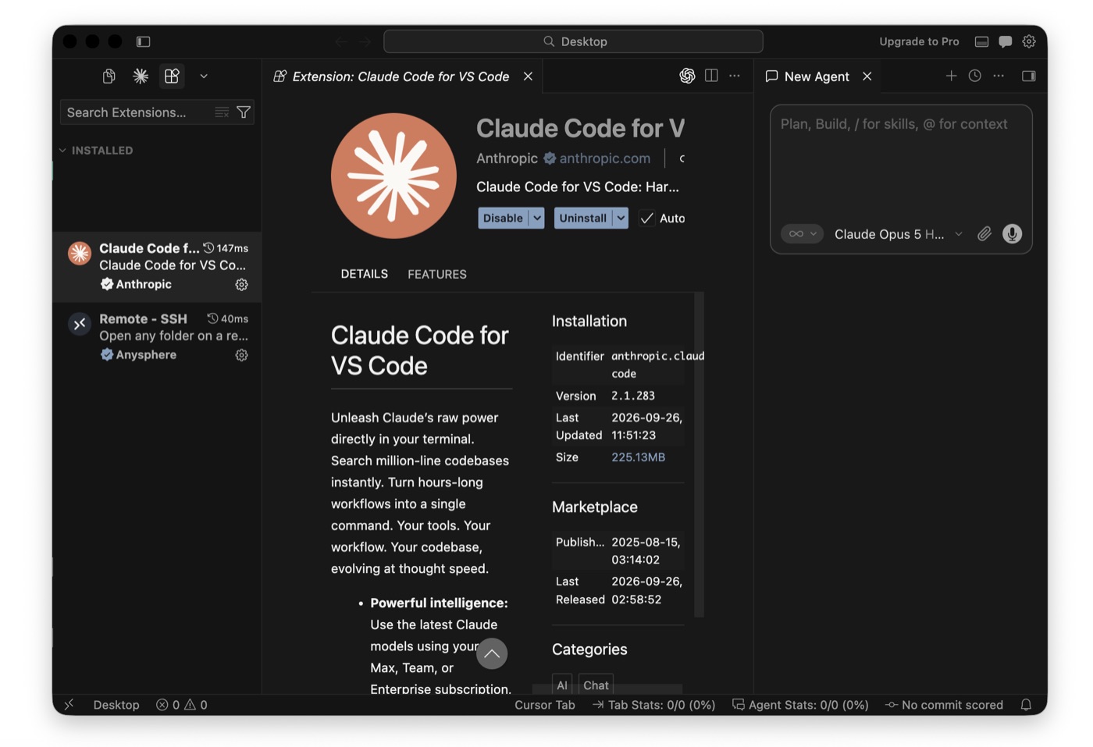Expand the sidebar views chevron dropdown
This screenshot has width=1093, height=747.
pos(204,76)
